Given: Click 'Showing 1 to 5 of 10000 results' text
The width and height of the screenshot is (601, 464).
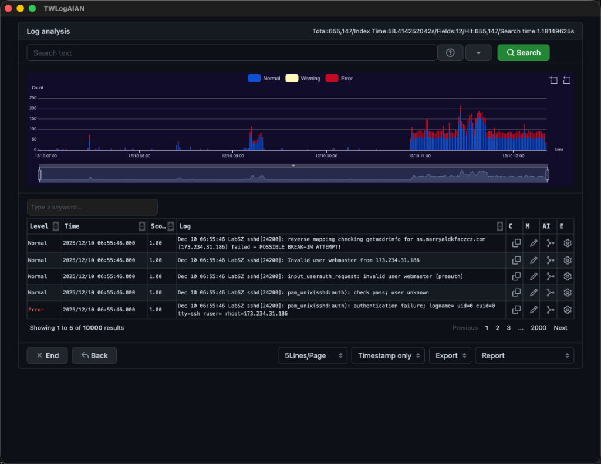Looking at the screenshot, I should point(77,328).
